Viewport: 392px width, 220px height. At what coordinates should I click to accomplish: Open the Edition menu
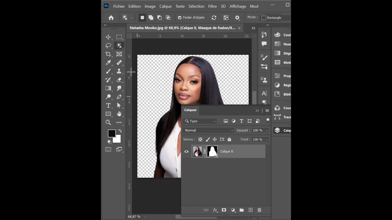(x=134, y=6)
